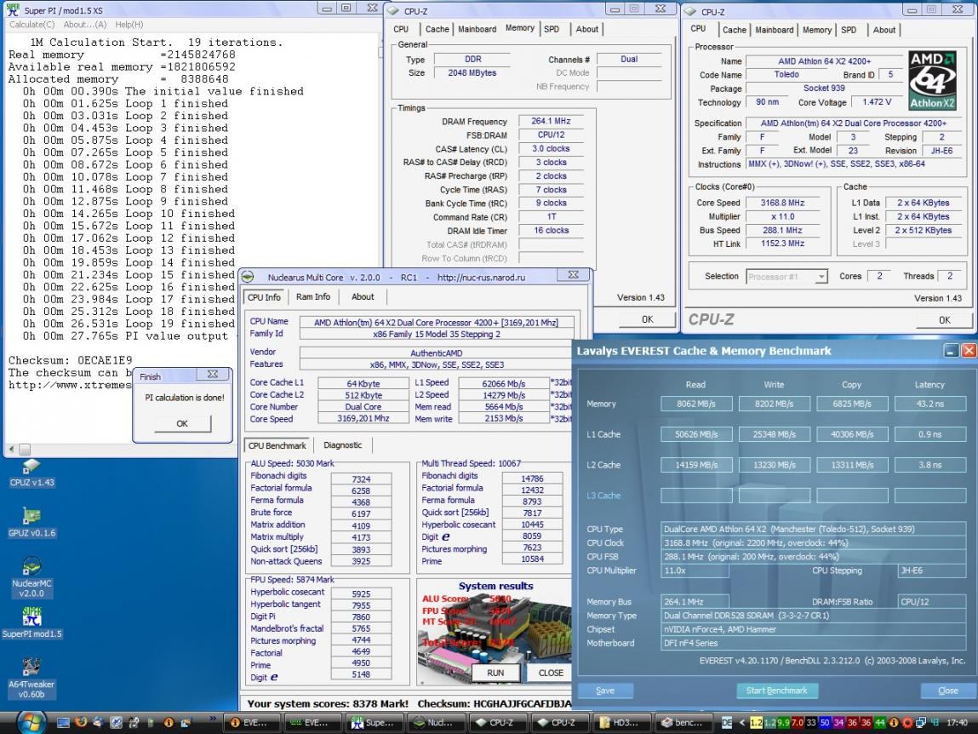Click the purple 34 tray temperature icon
Image resolution: width=978 pixels, height=734 pixels.
click(838, 723)
